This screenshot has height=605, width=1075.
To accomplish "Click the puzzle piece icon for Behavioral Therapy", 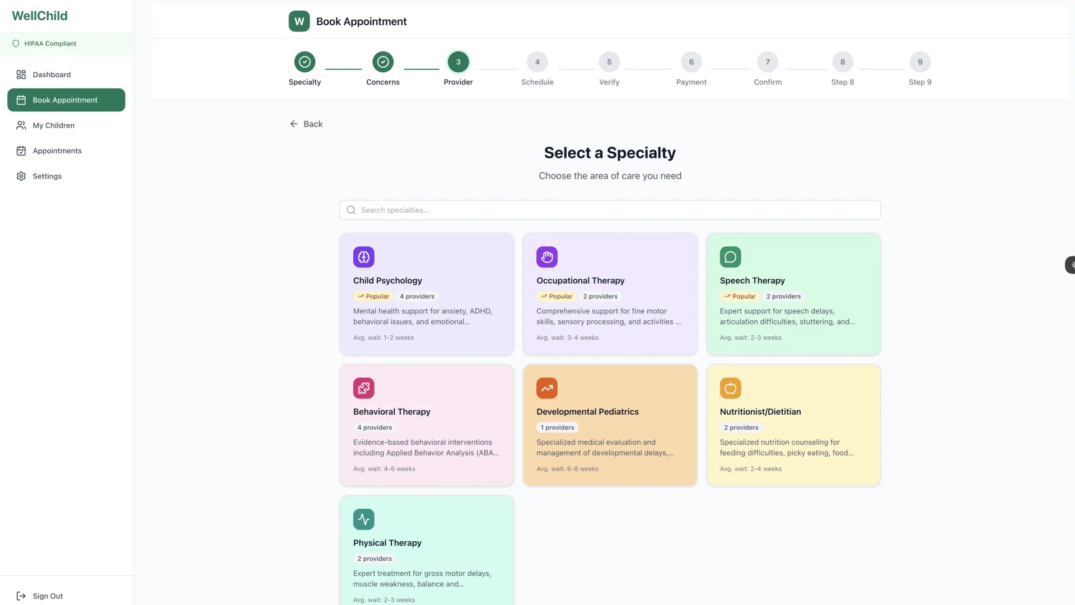I will coord(364,388).
